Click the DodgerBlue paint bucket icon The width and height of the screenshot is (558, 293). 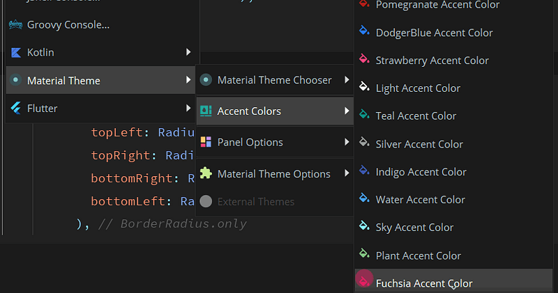[x=364, y=31]
